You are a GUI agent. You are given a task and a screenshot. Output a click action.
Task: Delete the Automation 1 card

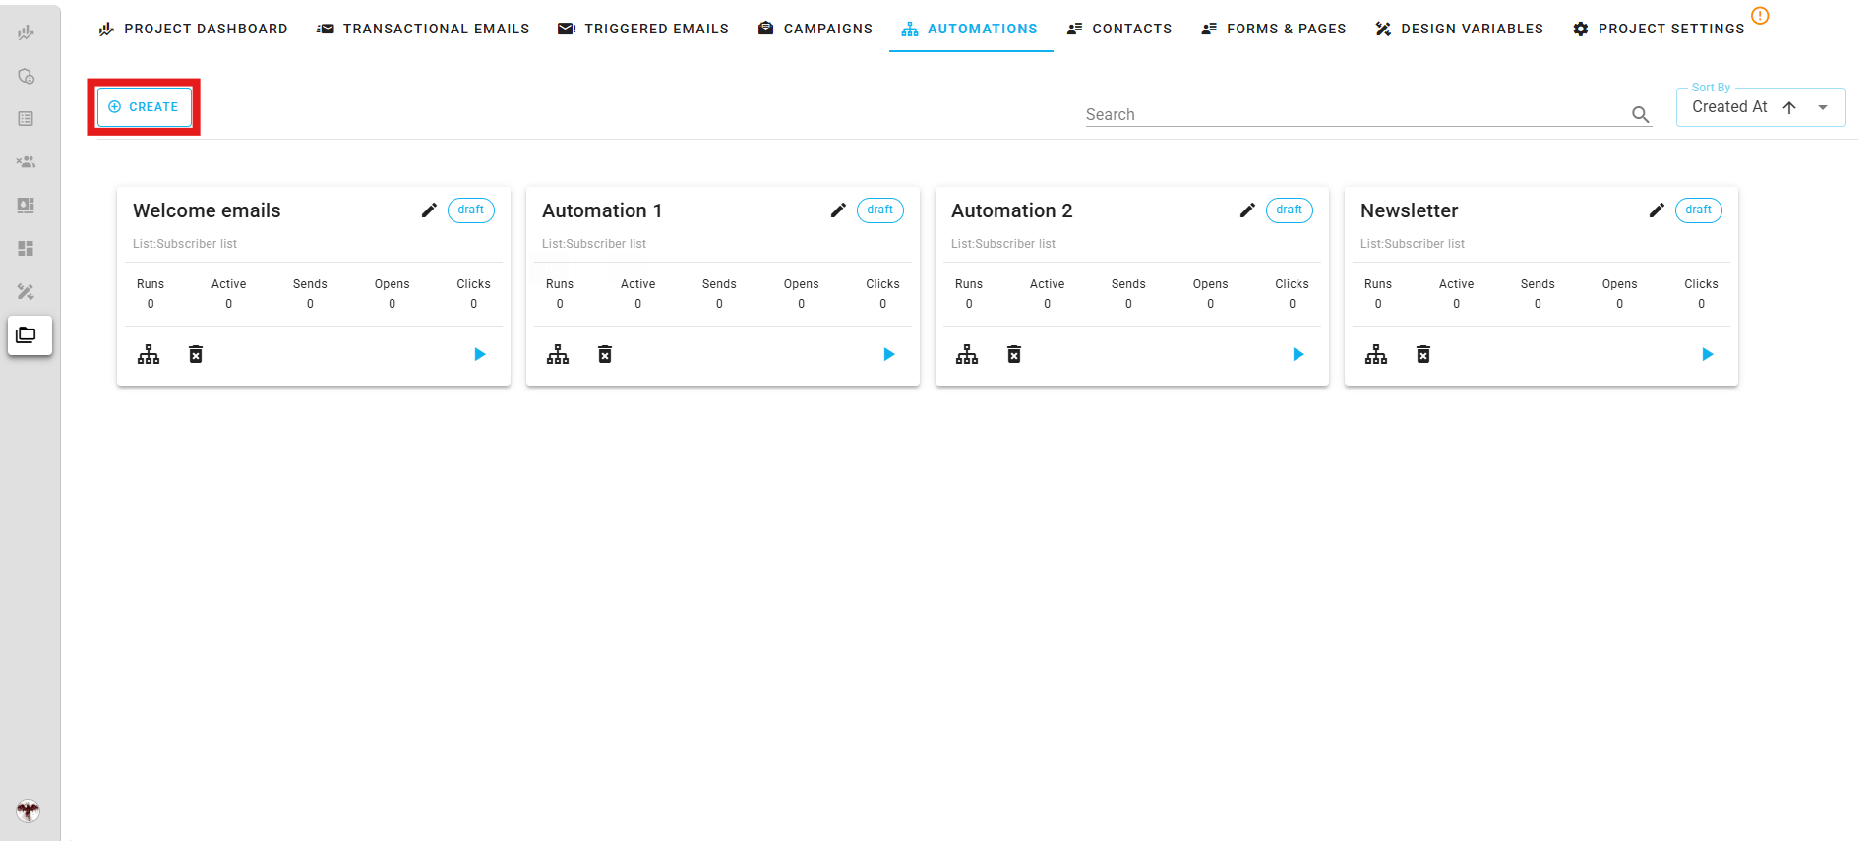click(x=605, y=355)
